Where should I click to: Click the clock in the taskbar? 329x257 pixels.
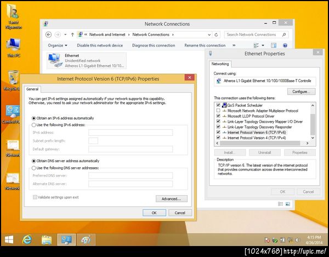[314, 240]
